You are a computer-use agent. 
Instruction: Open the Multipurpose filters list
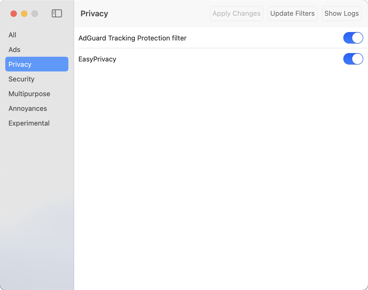(29, 94)
